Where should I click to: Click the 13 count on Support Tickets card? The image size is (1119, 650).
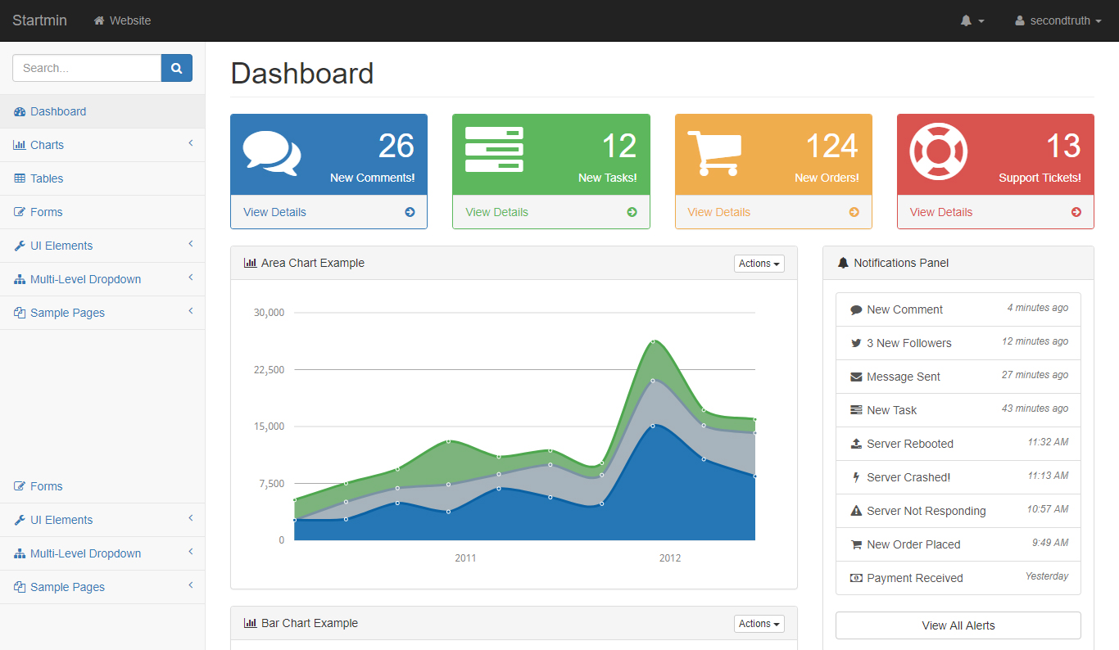point(1063,147)
